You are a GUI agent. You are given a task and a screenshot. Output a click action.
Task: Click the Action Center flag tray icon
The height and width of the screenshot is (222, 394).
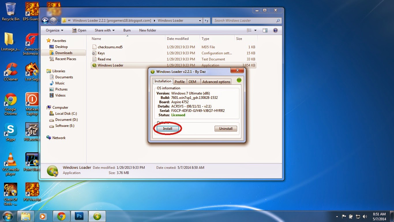coord(344,217)
